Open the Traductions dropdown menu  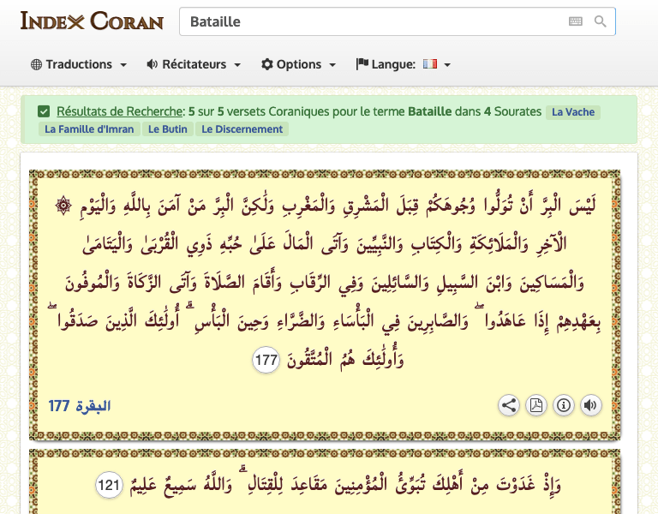click(x=79, y=64)
